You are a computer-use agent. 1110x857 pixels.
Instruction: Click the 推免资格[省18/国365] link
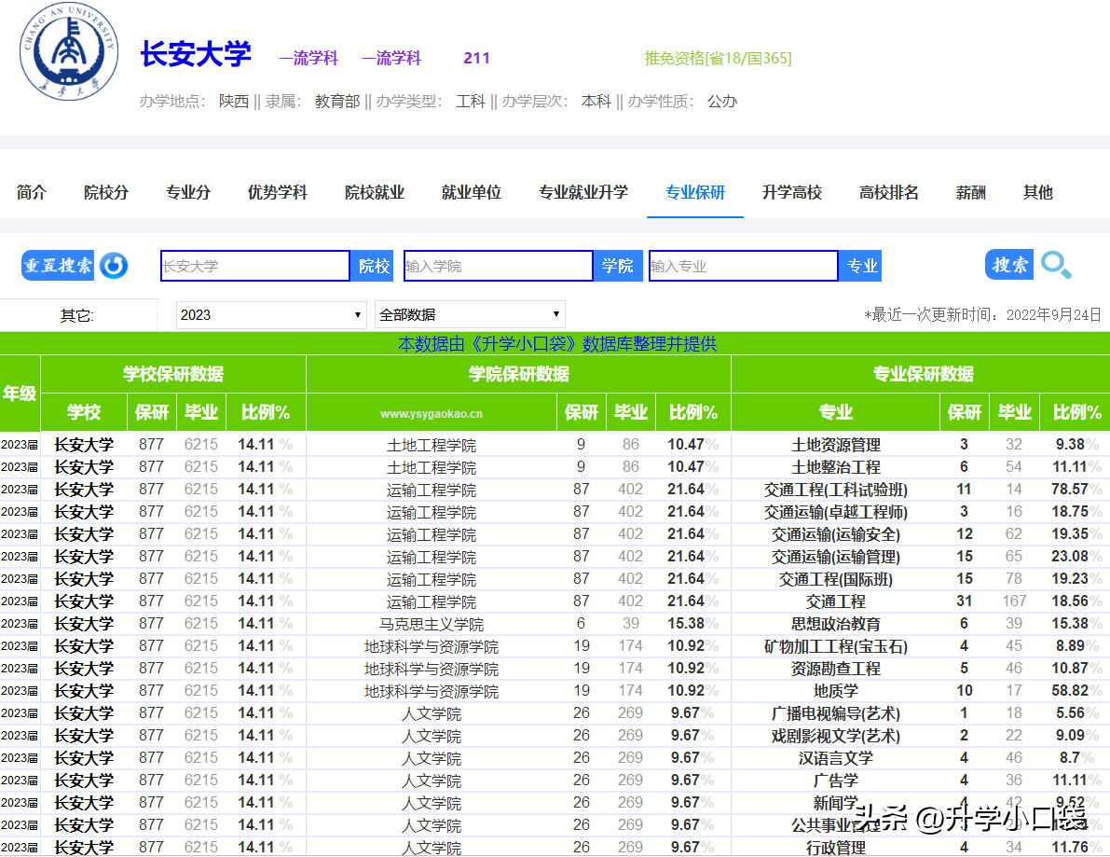(718, 58)
